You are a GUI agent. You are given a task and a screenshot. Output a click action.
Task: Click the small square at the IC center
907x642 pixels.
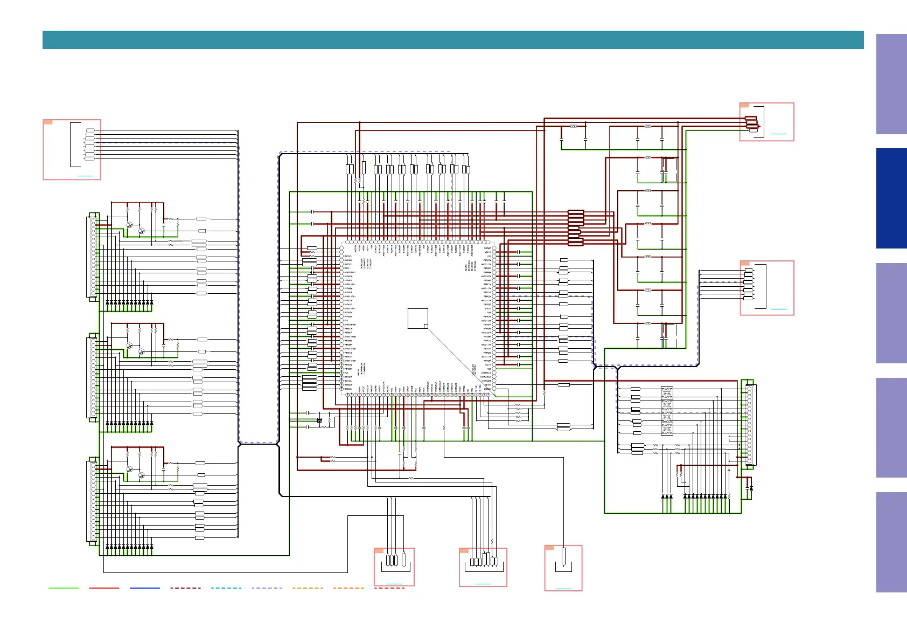click(x=418, y=319)
